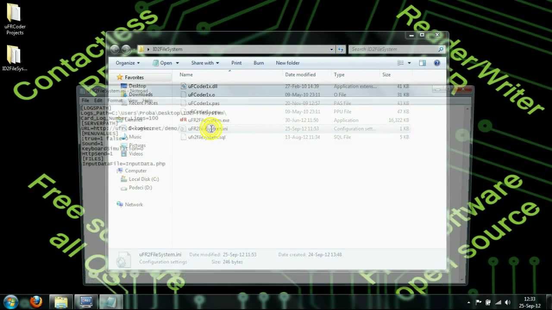Open the ID2FileSys desktop folder icon
The image size is (552, 310).
point(14,58)
